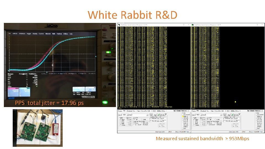The image size is (265, 149).
Task: Click Xon Char field in right RealTerm window
Action: pyautogui.click(x=238, y=118)
